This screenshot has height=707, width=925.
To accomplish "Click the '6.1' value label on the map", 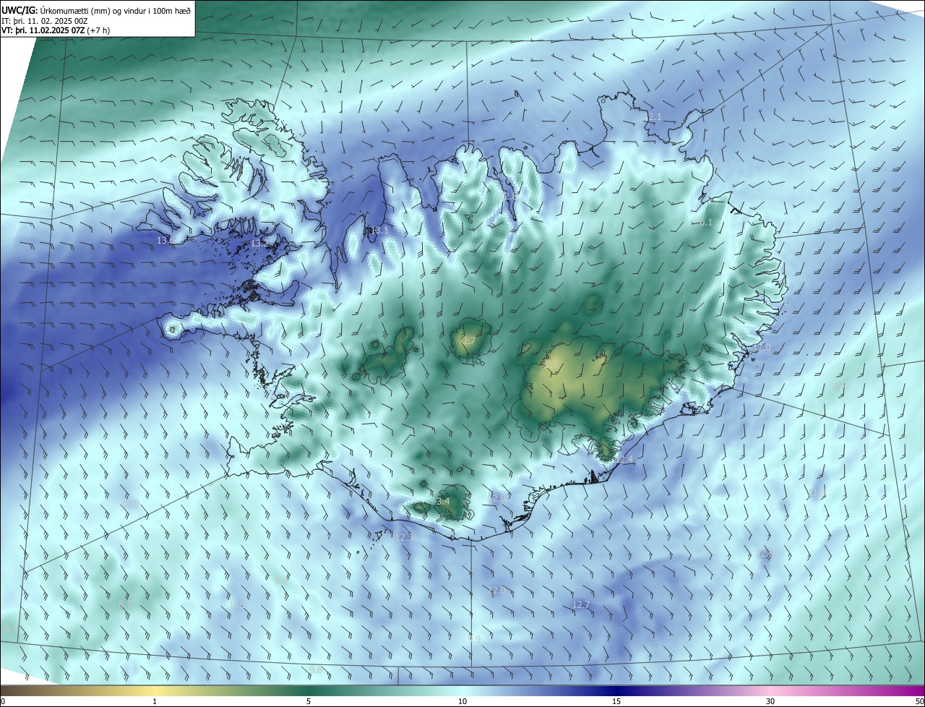I will [707, 223].
